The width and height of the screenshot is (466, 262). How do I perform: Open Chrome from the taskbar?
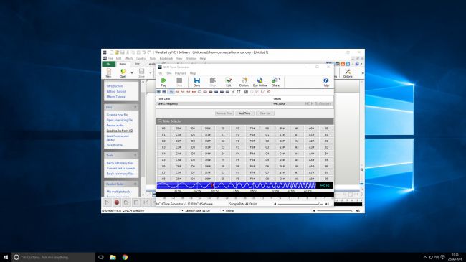coord(125,257)
